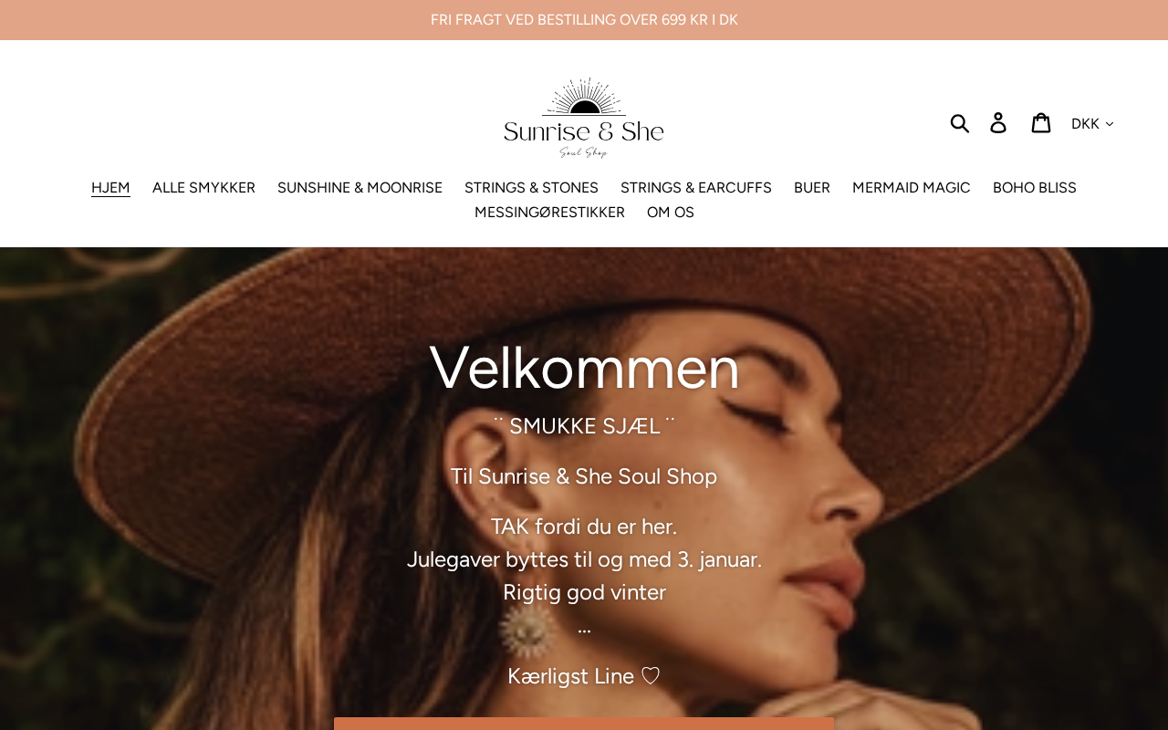Screen dimensions: 1168x730
Task: Click the free shipping announcement banner
Action: click(584, 20)
